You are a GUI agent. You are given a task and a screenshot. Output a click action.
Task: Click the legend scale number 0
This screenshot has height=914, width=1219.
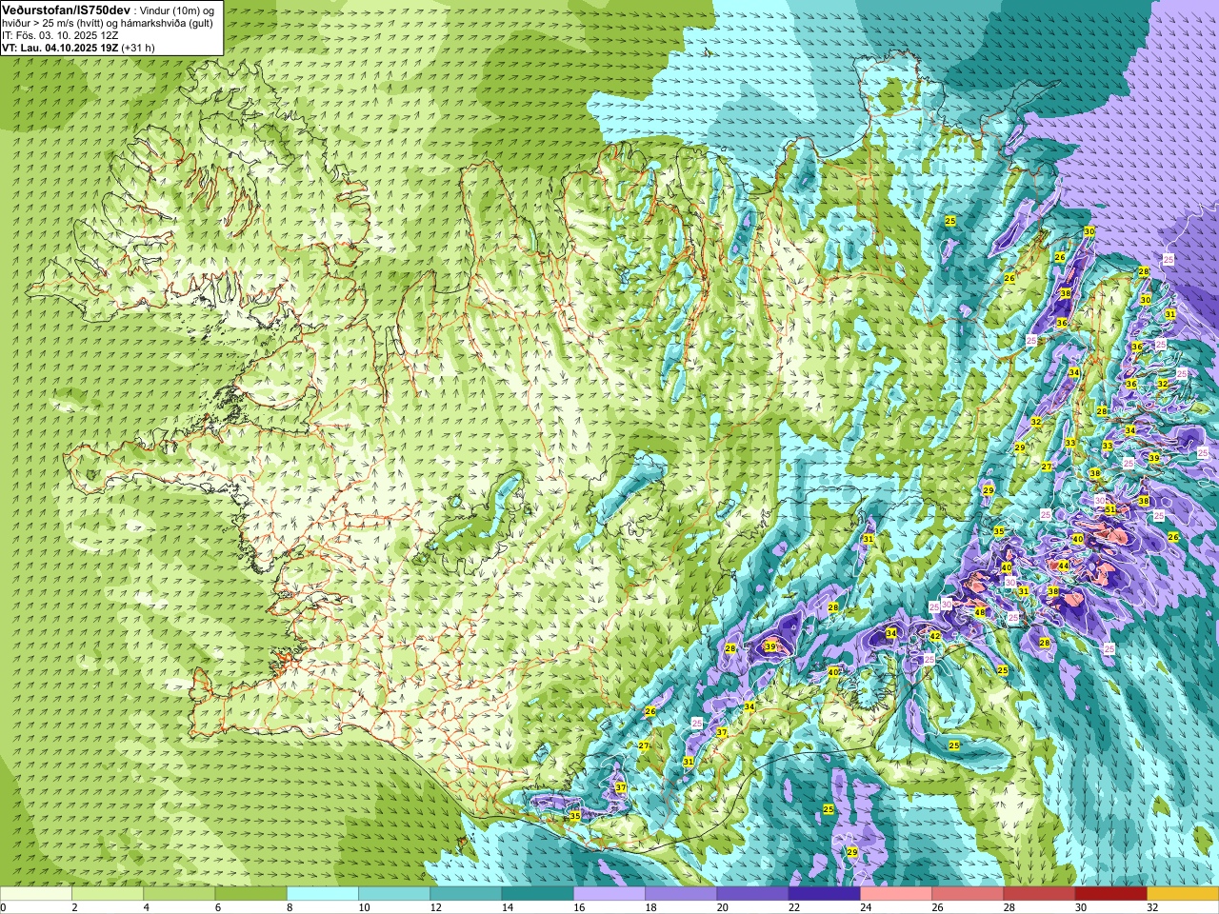click(3, 907)
